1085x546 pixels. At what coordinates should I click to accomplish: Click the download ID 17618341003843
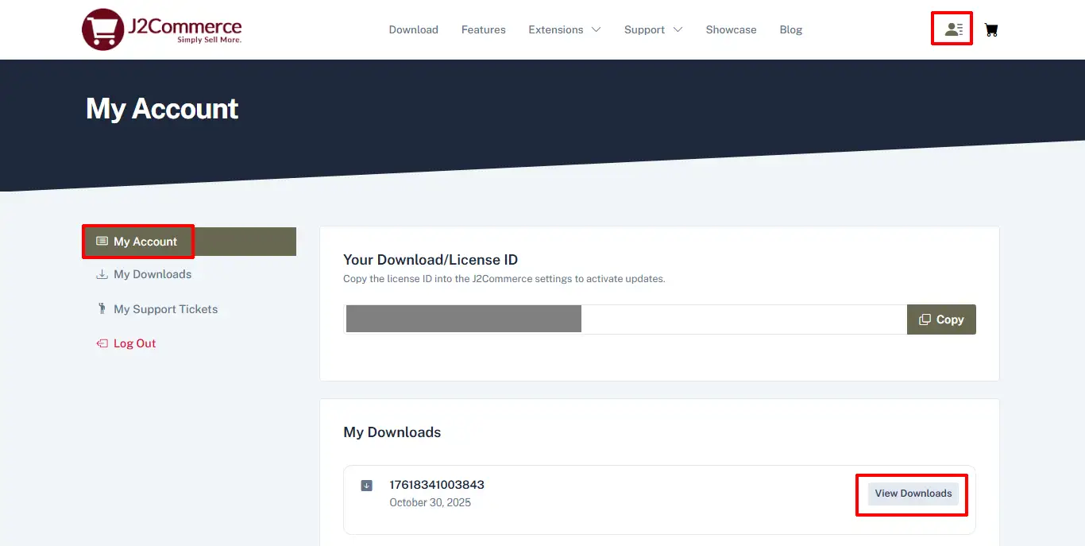click(x=437, y=485)
